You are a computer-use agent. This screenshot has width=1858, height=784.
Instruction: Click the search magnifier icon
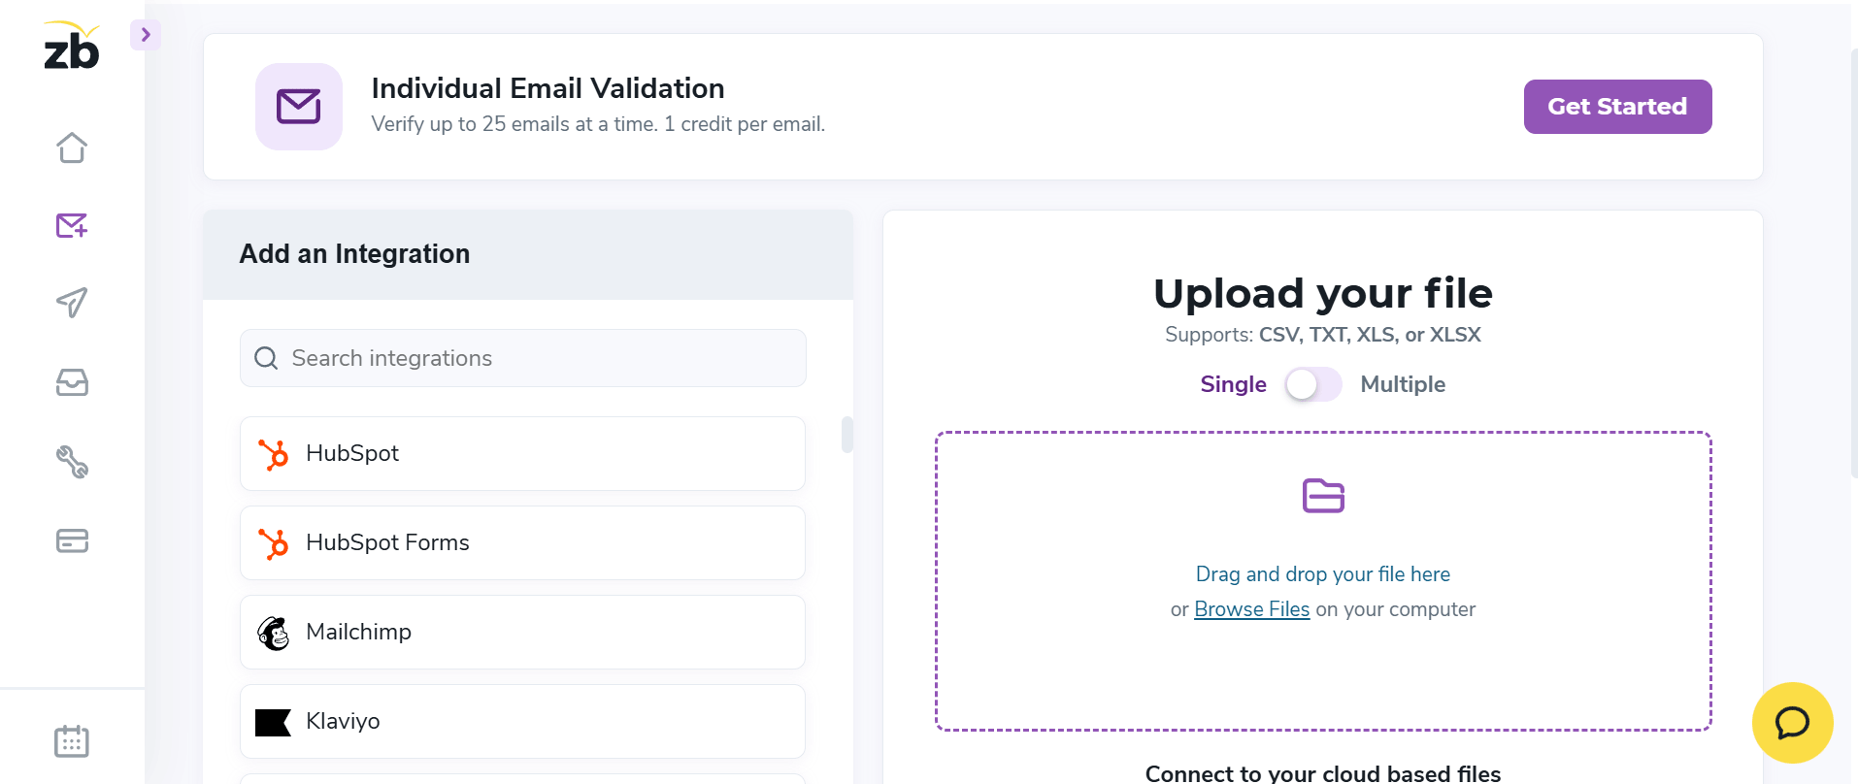[x=266, y=358]
